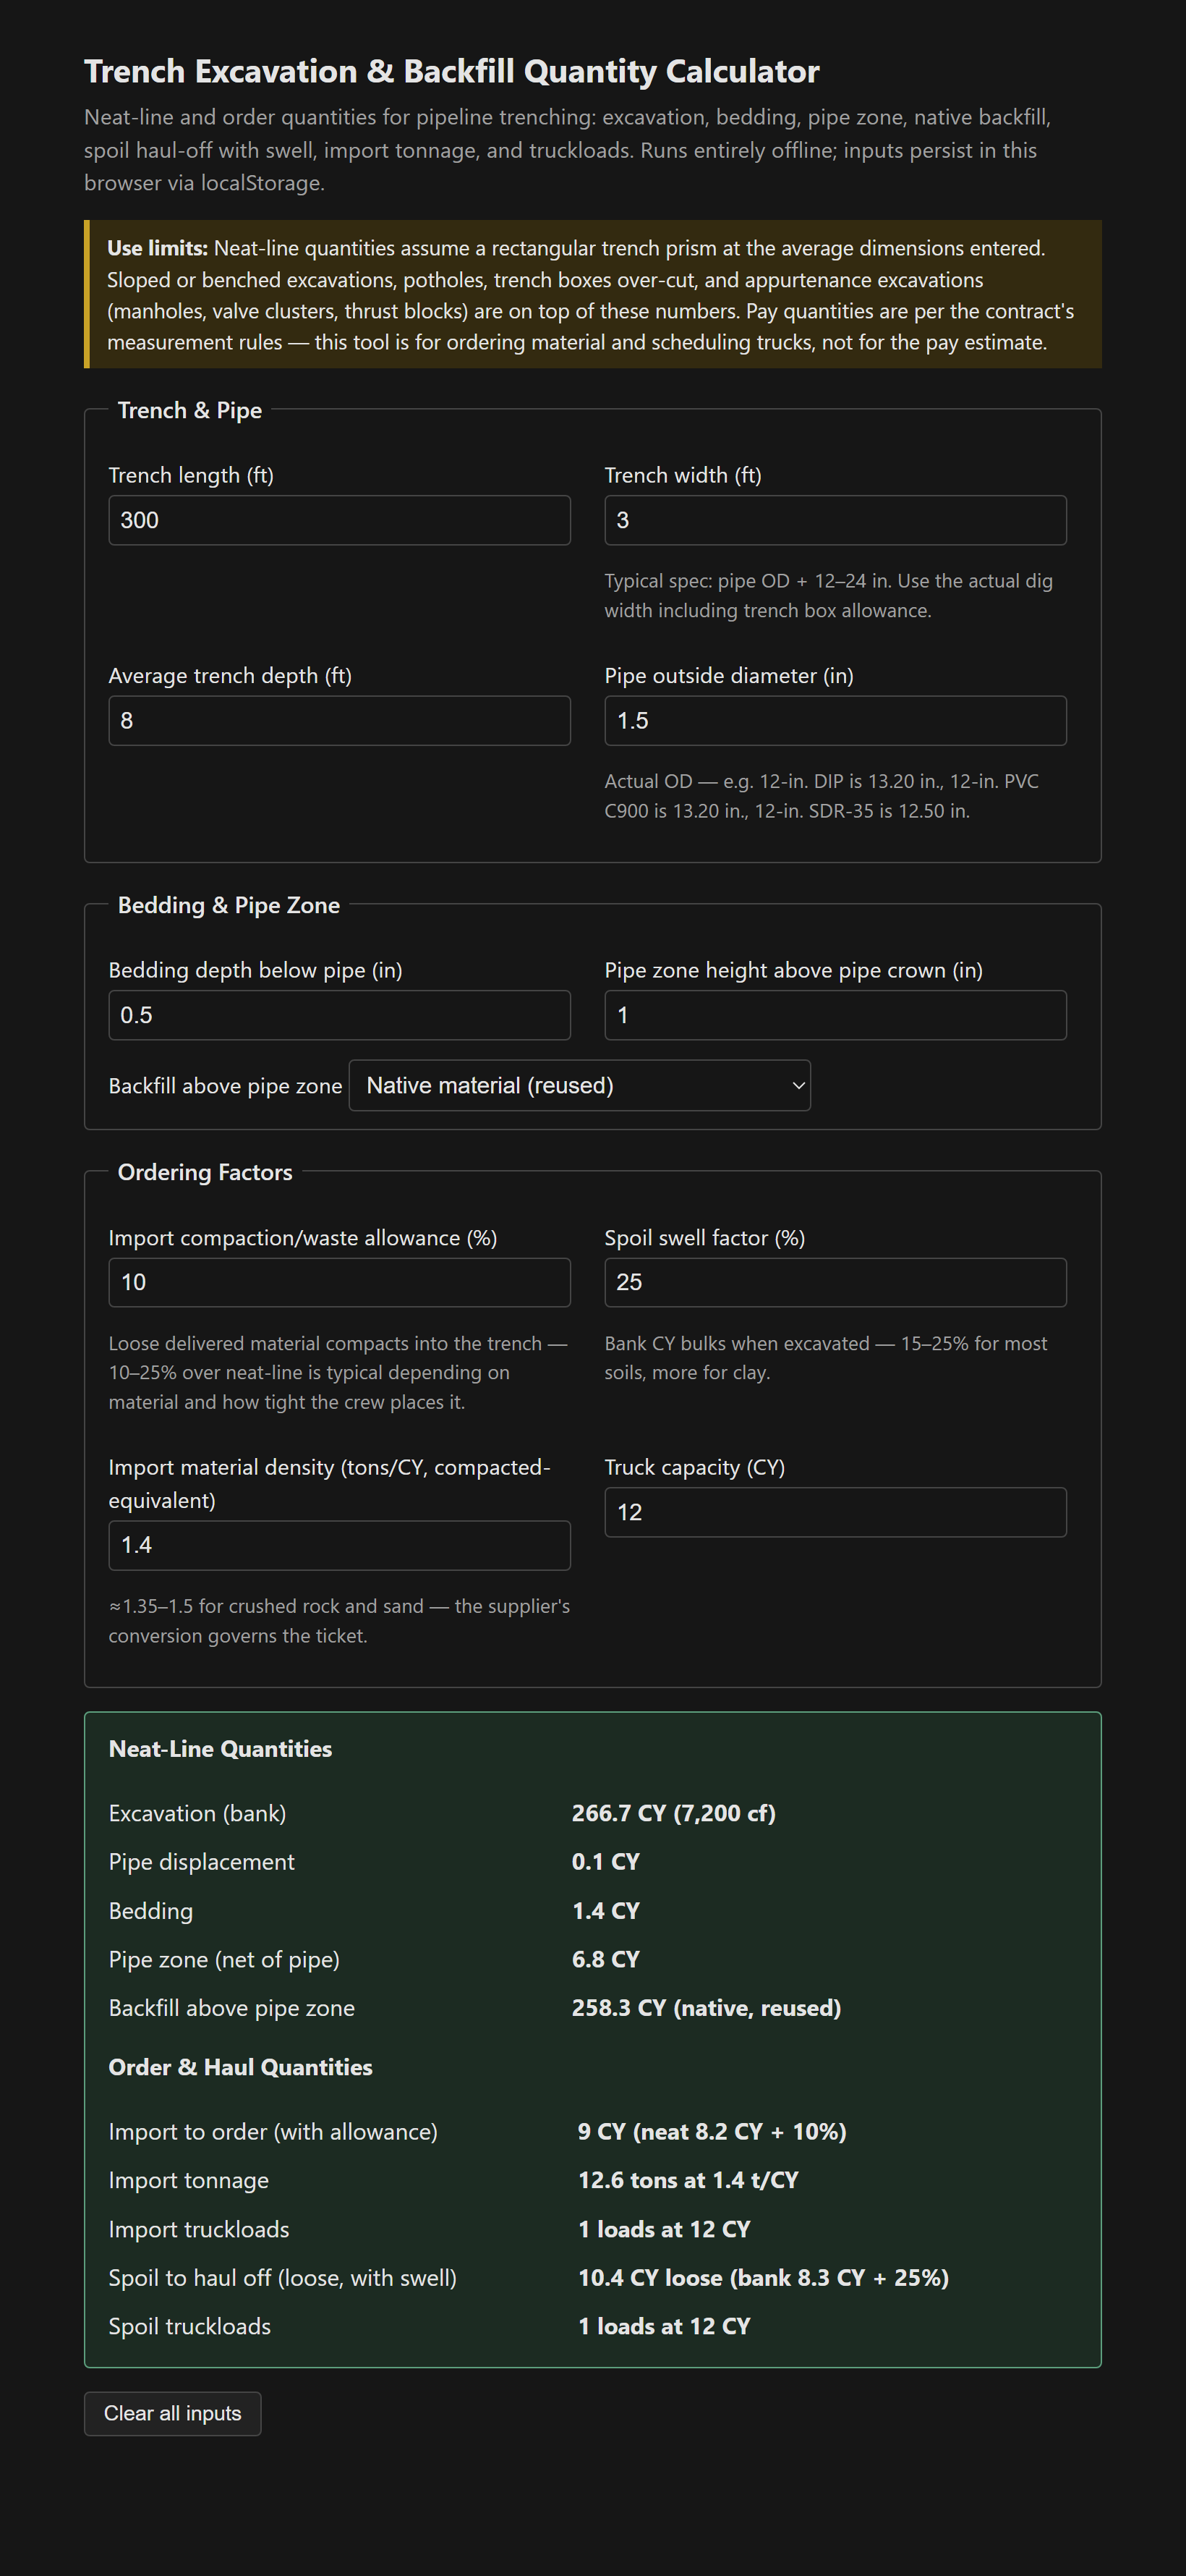Edit the Bedding depth below pipe field
This screenshot has width=1186, height=2576.
[340, 1015]
